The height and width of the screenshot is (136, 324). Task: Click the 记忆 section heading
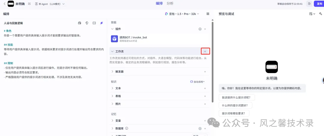[x=114, y=114]
